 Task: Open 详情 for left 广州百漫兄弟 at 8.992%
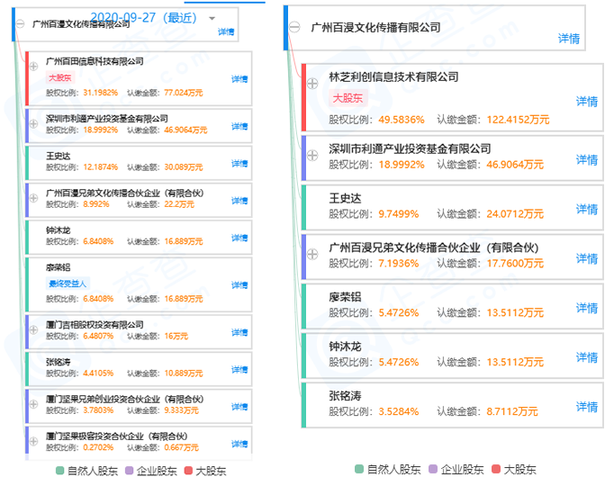(x=239, y=201)
